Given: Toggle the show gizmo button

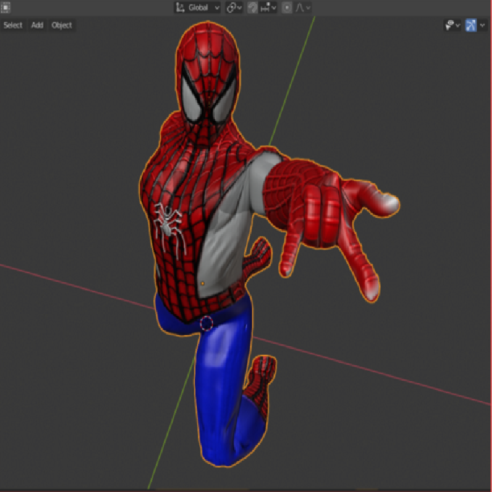Looking at the screenshot, I should point(471,25).
